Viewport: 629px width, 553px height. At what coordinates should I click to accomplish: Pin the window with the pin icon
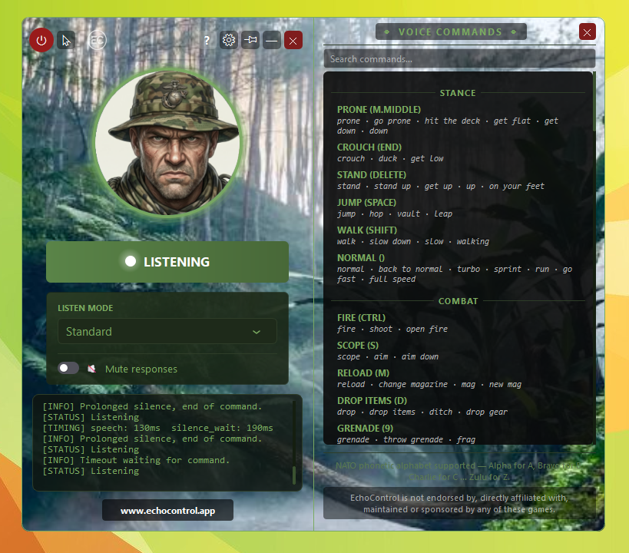pyautogui.click(x=250, y=40)
